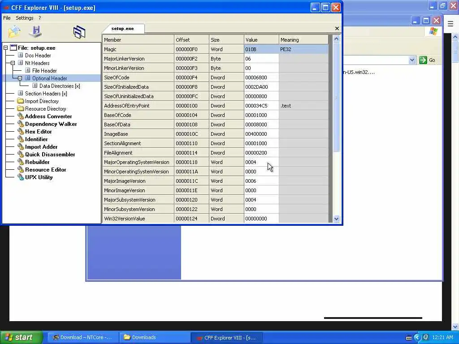Click the Member column header
This screenshot has height=344, width=459.
click(x=138, y=40)
